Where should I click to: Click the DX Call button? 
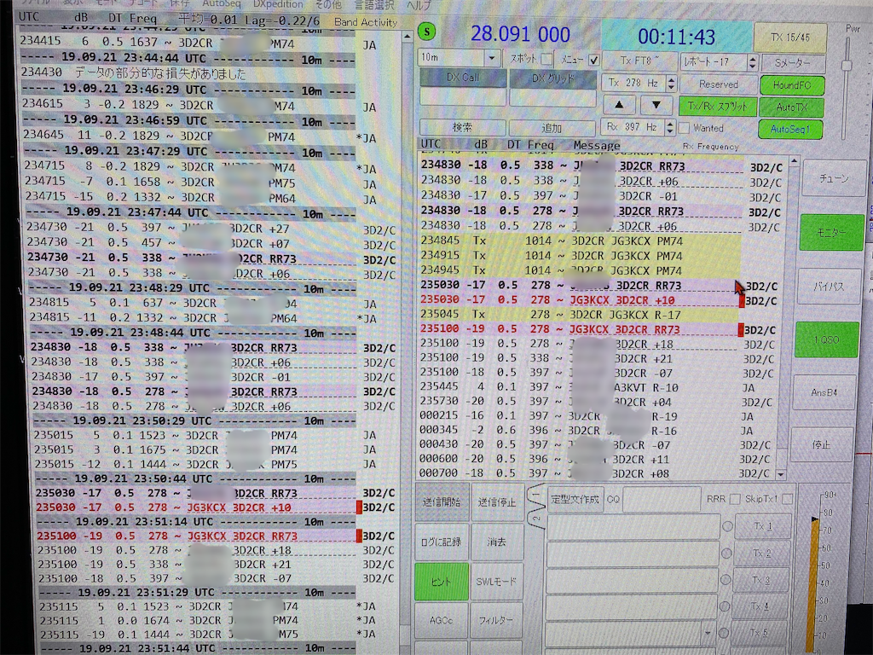[x=463, y=78]
